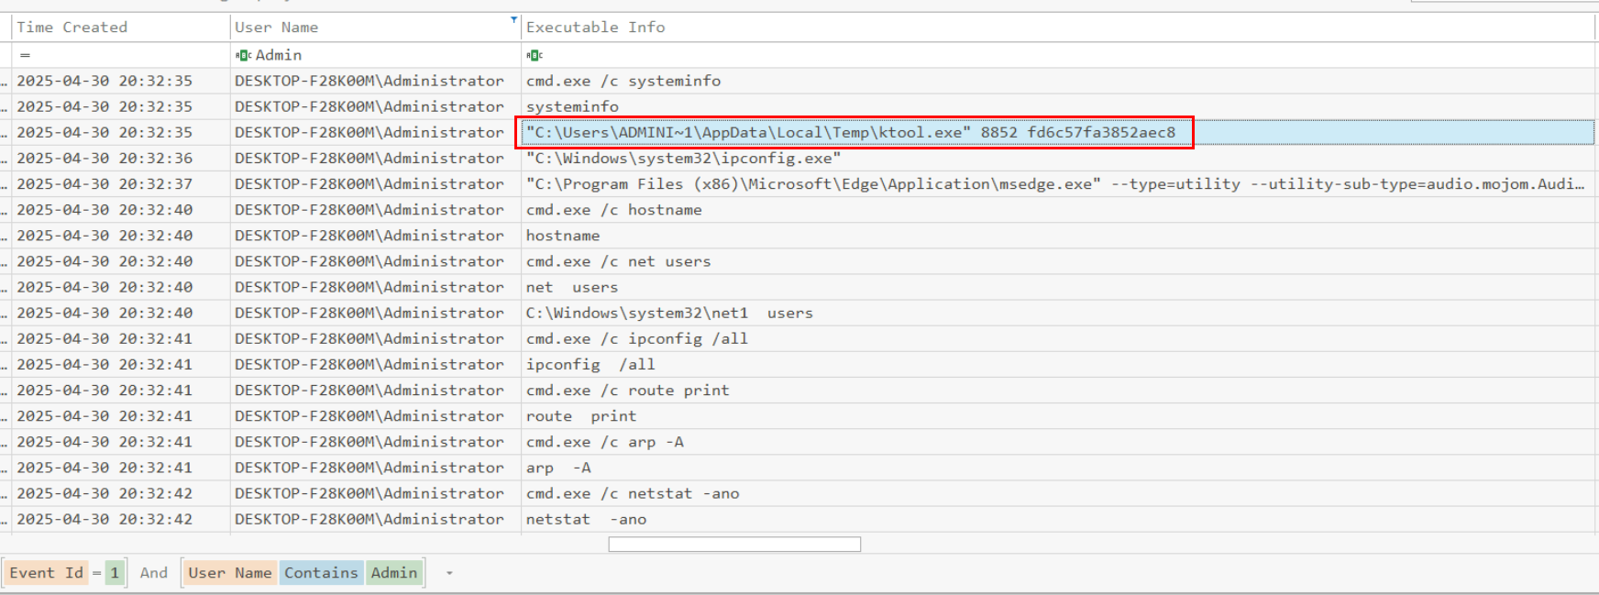Click the Admin text in User Name filter row
Image resolution: width=1599 pixels, height=595 pixels.
(279, 55)
